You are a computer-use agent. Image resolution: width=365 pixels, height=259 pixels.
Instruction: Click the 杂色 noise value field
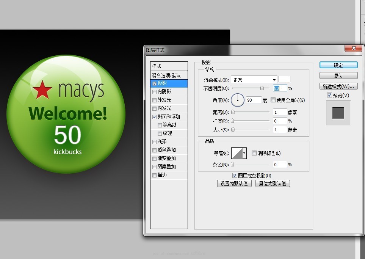[x=280, y=165]
